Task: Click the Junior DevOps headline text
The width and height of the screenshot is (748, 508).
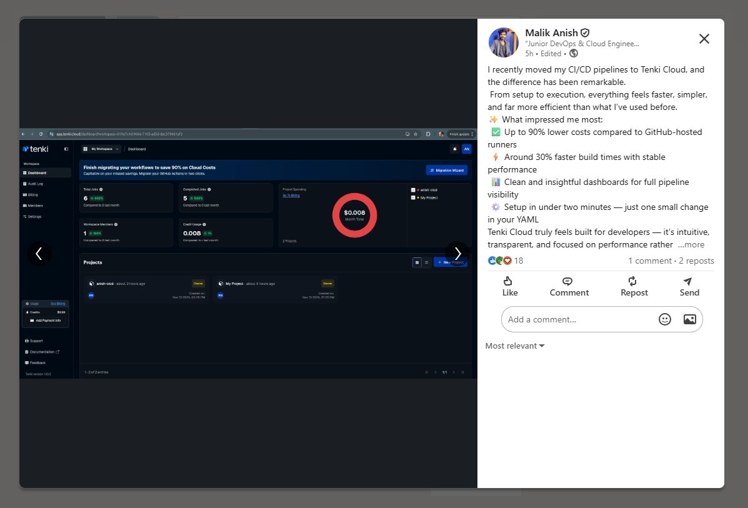Action: point(582,43)
